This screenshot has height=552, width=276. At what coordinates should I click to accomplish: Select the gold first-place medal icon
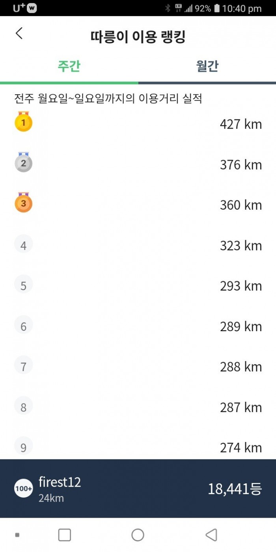pos(23,122)
